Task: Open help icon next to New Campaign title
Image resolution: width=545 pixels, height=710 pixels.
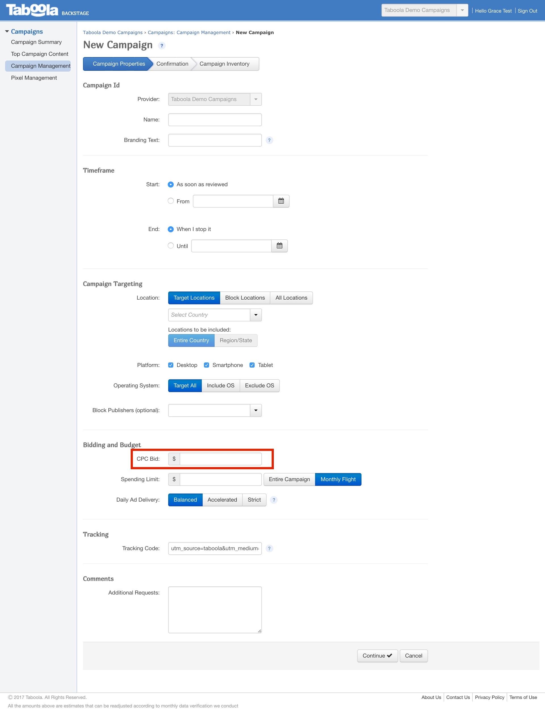Action: pos(161,45)
